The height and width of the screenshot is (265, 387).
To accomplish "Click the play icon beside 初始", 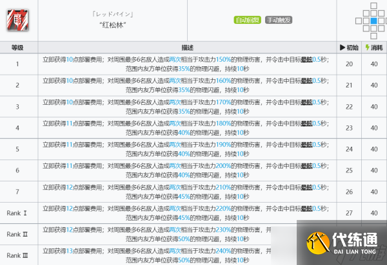I will [342, 48].
